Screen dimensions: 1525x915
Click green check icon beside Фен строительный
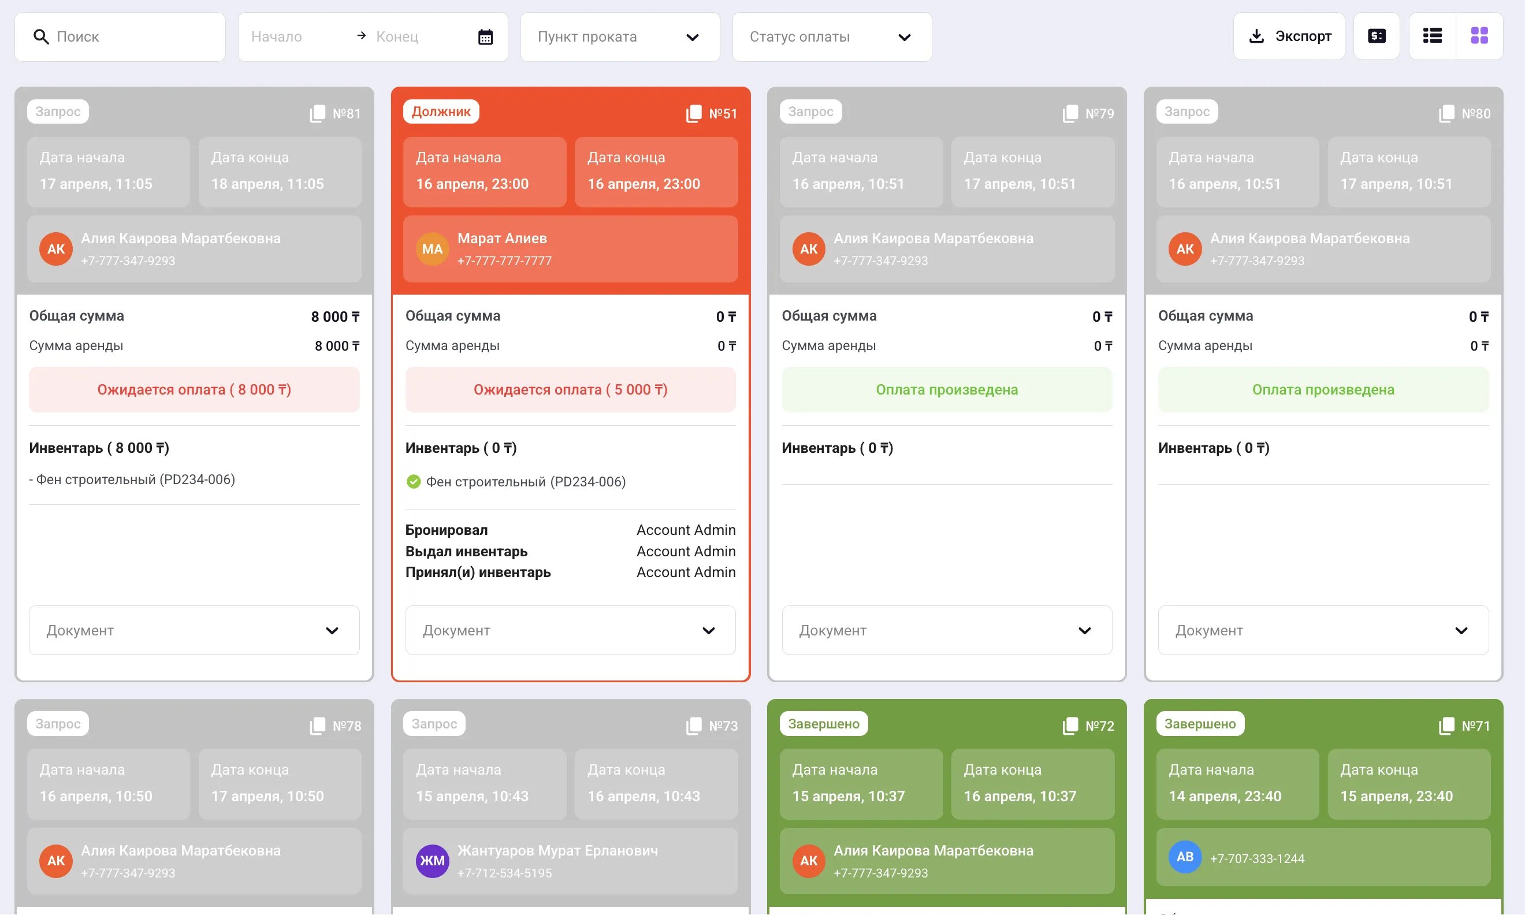click(x=414, y=482)
